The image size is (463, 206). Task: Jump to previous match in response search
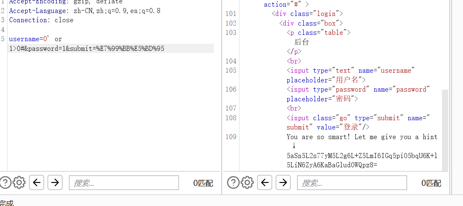[x=265, y=182]
